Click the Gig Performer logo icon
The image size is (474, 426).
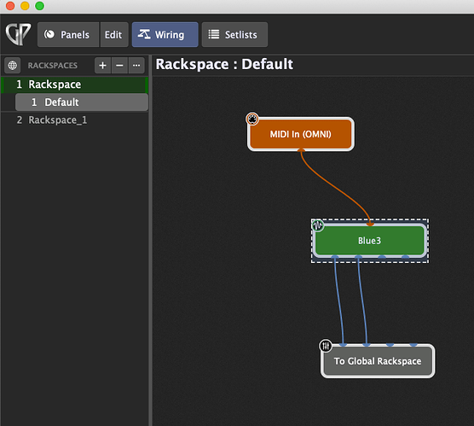(18, 34)
